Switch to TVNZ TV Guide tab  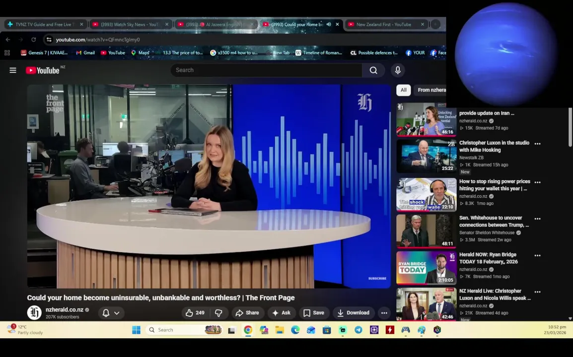click(45, 24)
